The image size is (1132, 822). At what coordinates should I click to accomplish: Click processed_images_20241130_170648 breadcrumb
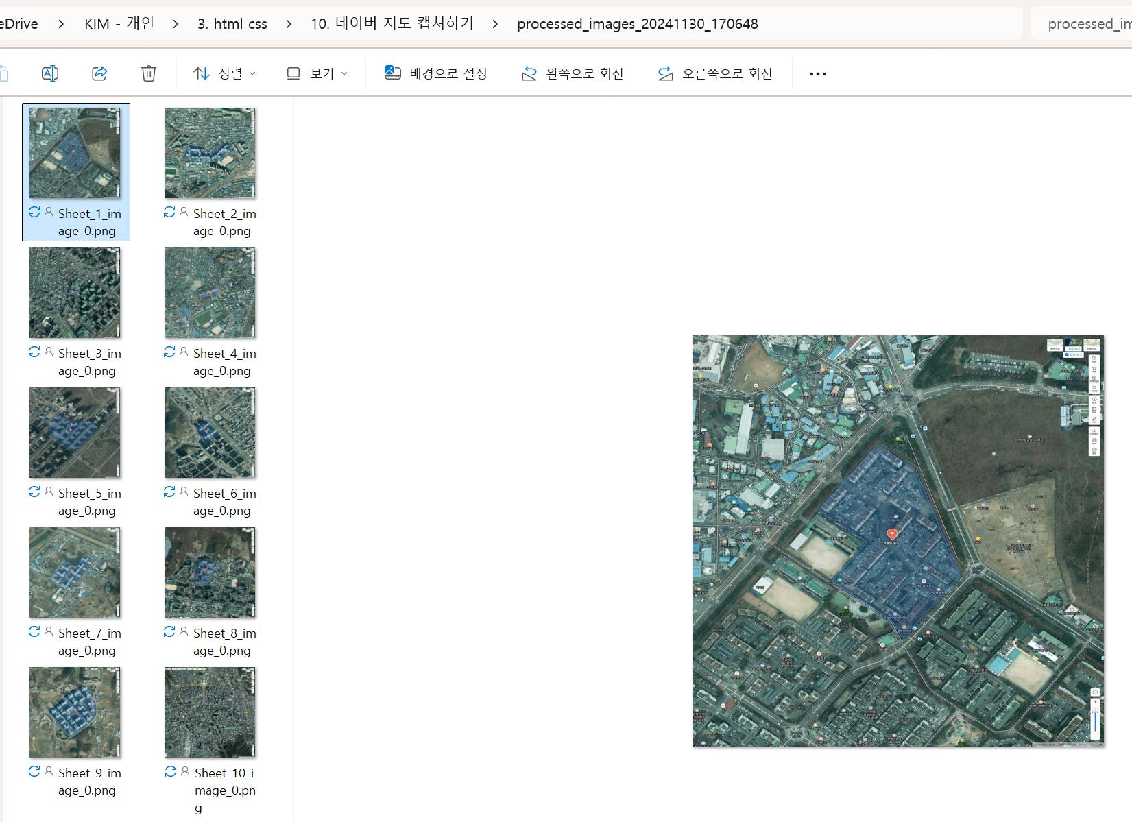[x=637, y=24]
